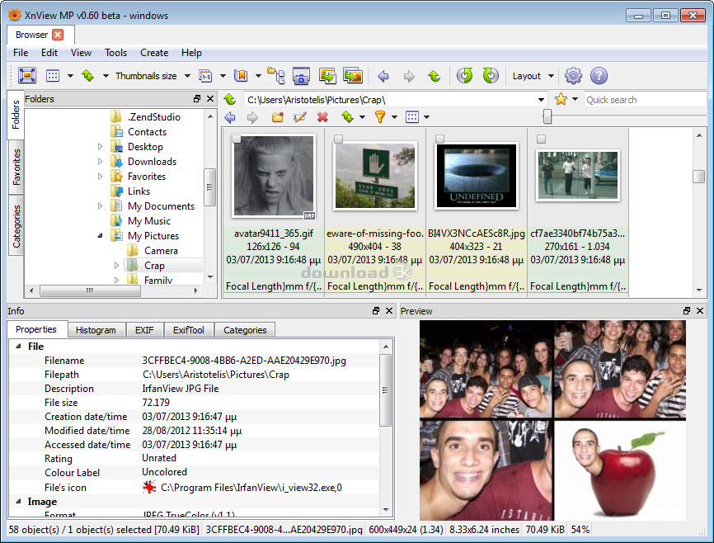Screen dimensions: 714x543
Task: Open the Layout dropdown menu
Action: [533, 76]
